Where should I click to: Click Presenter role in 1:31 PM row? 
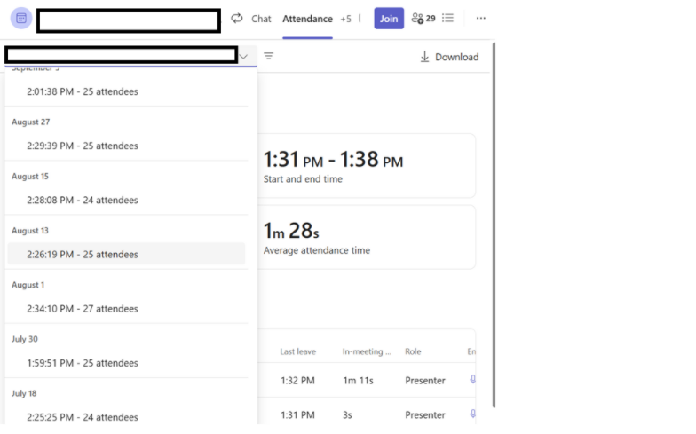(x=425, y=415)
